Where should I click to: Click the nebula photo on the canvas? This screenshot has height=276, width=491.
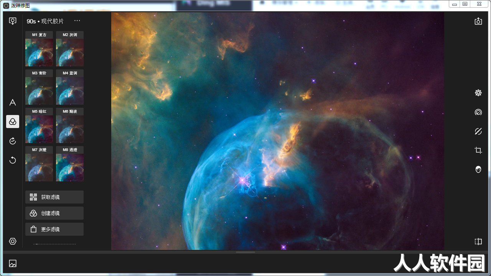[278, 131]
